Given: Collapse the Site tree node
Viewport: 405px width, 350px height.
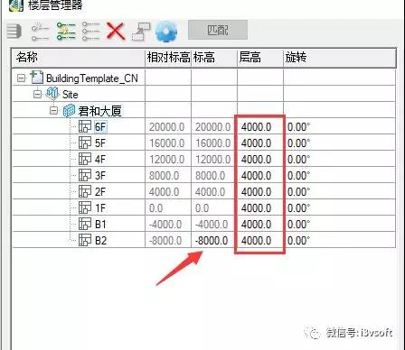Looking at the screenshot, I should tap(37, 95).
